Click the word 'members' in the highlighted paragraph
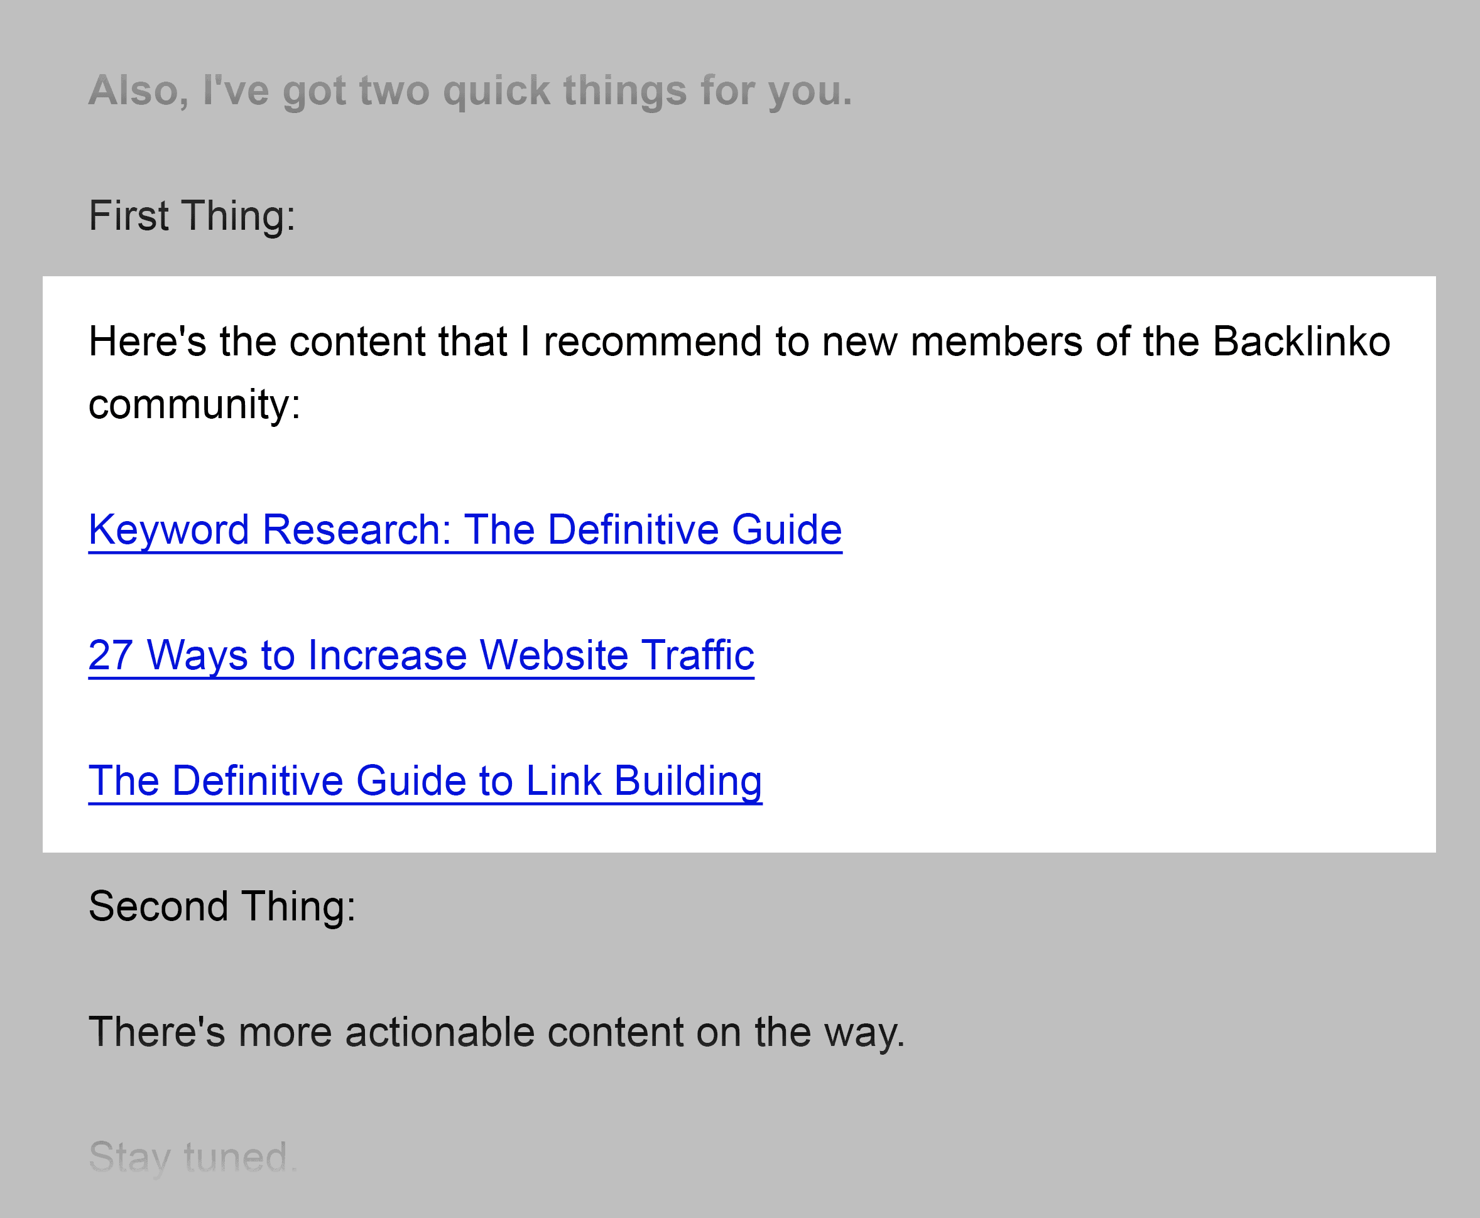1480x1218 pixels. pyautogui.click(x=996, y=342)
